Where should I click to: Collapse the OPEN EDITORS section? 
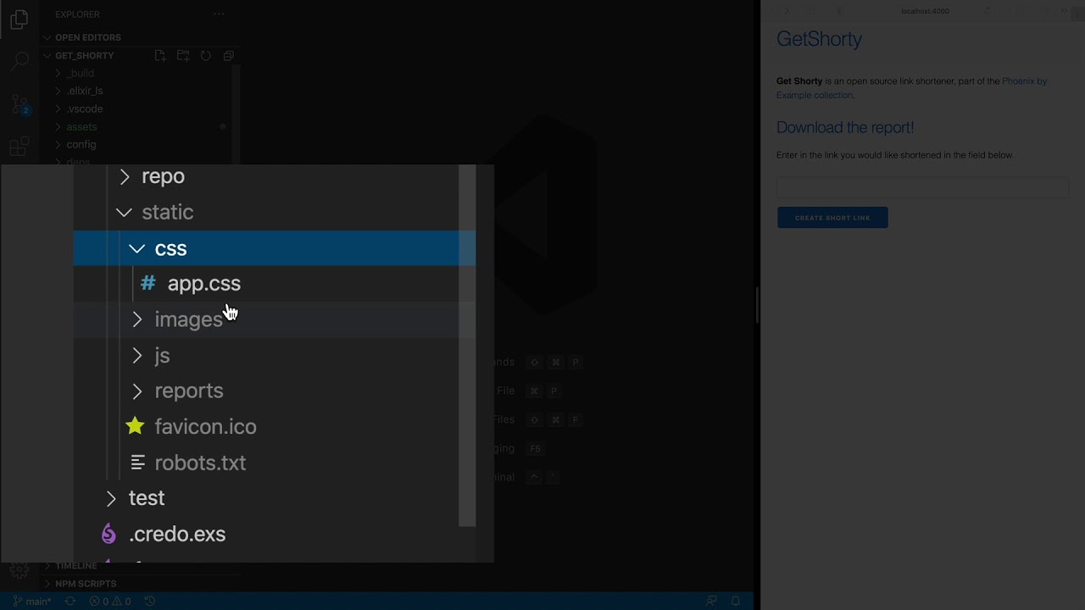pyautogui.click(x=48, y=37)
